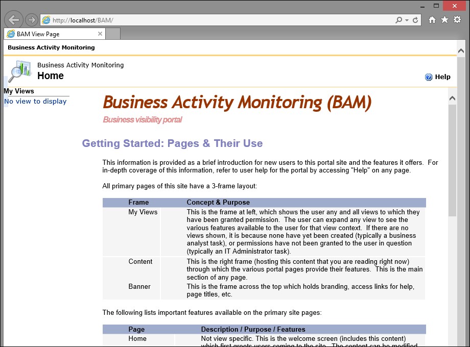Click the My Views heading

pyautogui.click(x=19, y=91)
